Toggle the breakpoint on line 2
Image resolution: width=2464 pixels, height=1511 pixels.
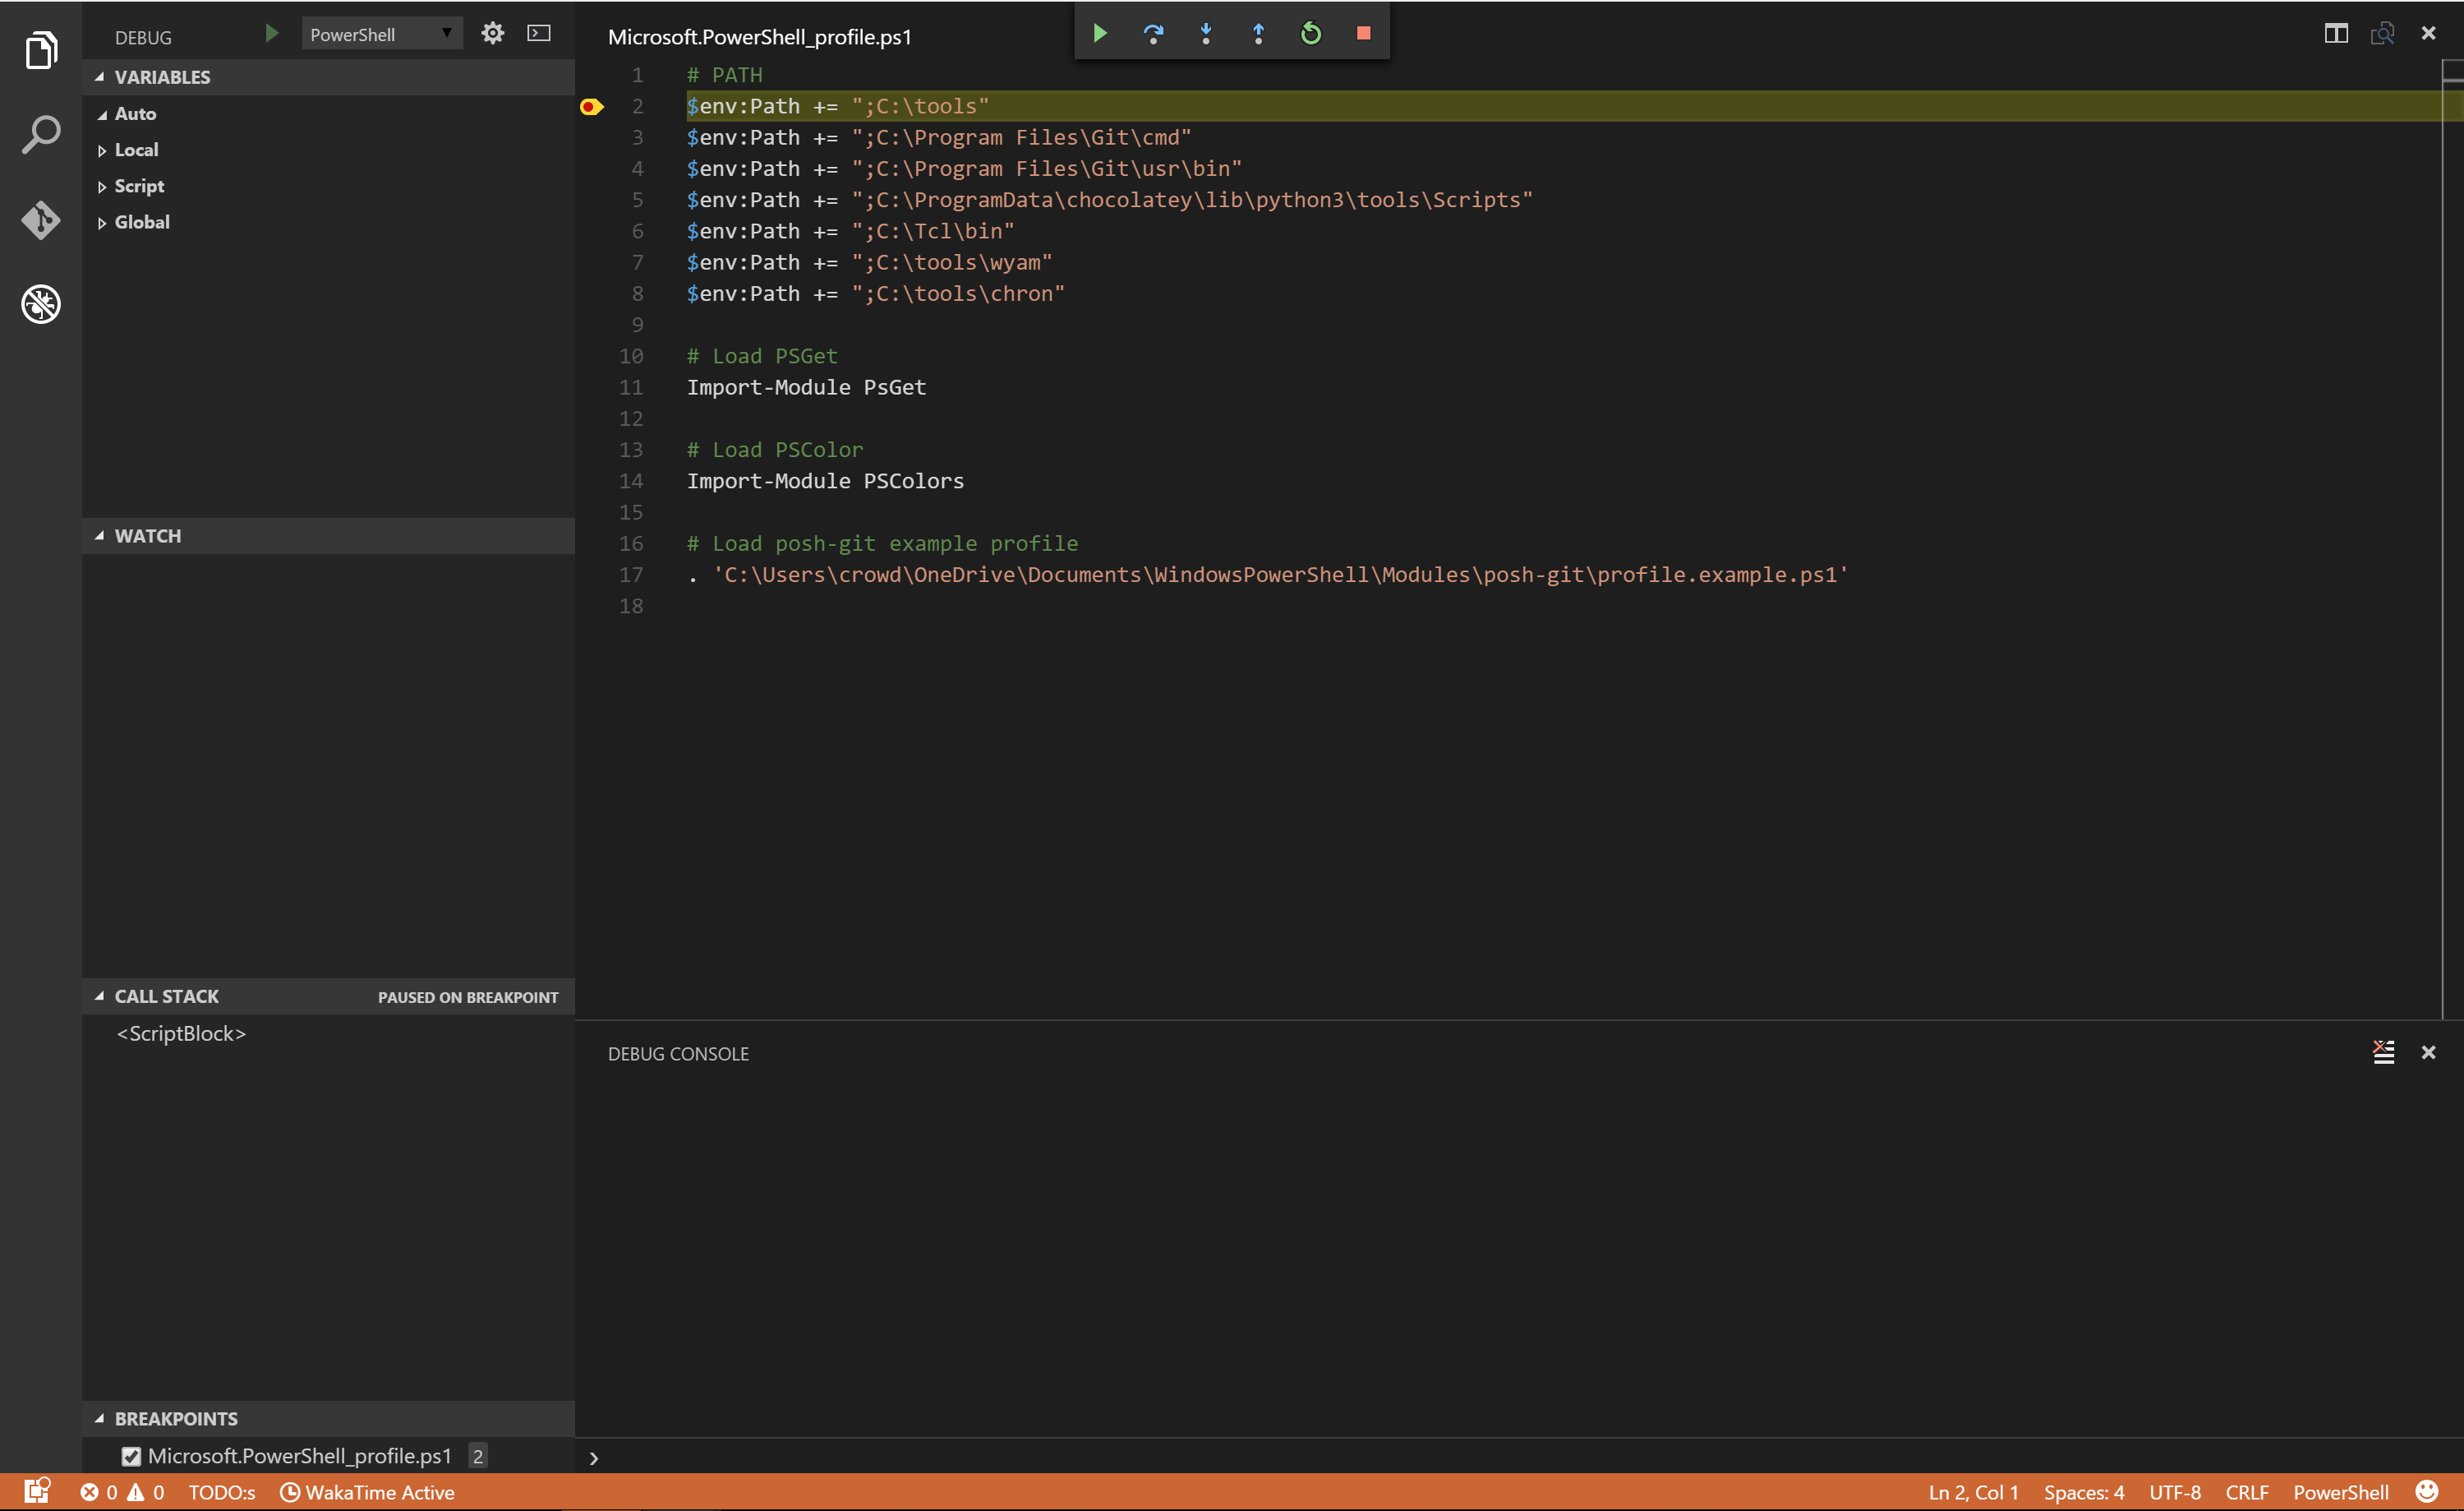[591, 106]
